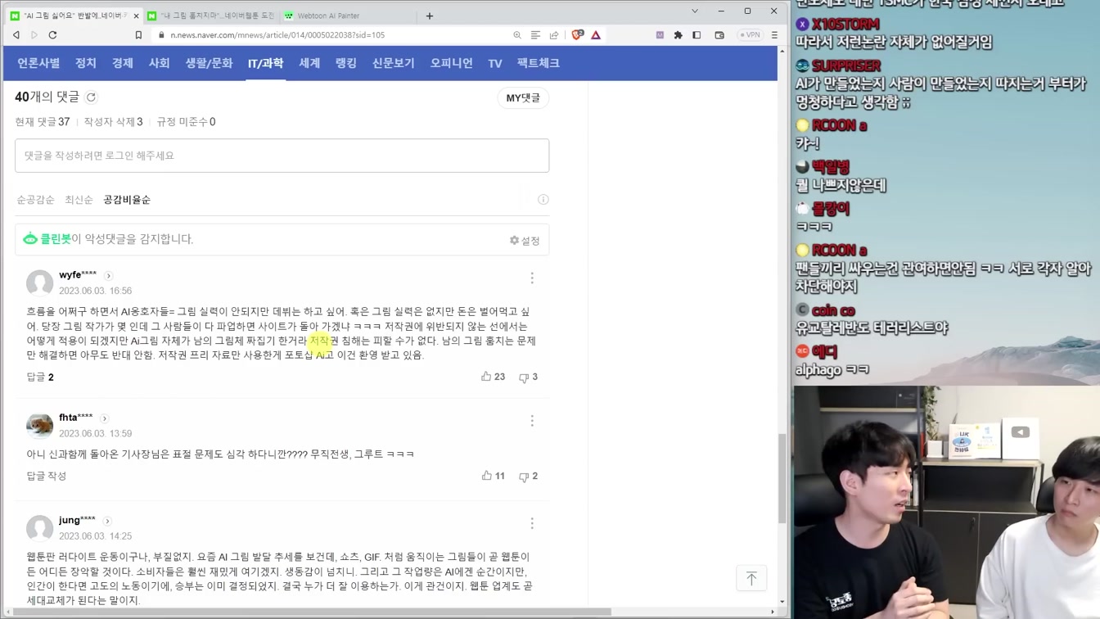Click the comment input box to log in
The image size is (1100, 619).
tap(282, 156)
